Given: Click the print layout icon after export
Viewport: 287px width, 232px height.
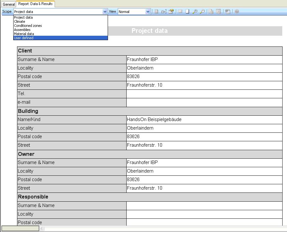Looking at the screenshot, I should [218, 12].
